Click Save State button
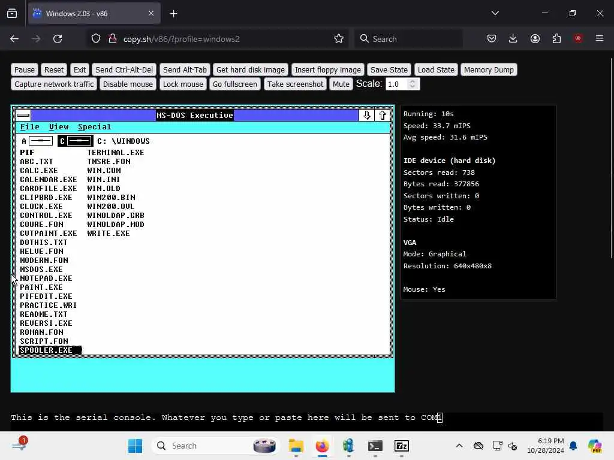This screenshot has width=614, height=460. [389, 69]
